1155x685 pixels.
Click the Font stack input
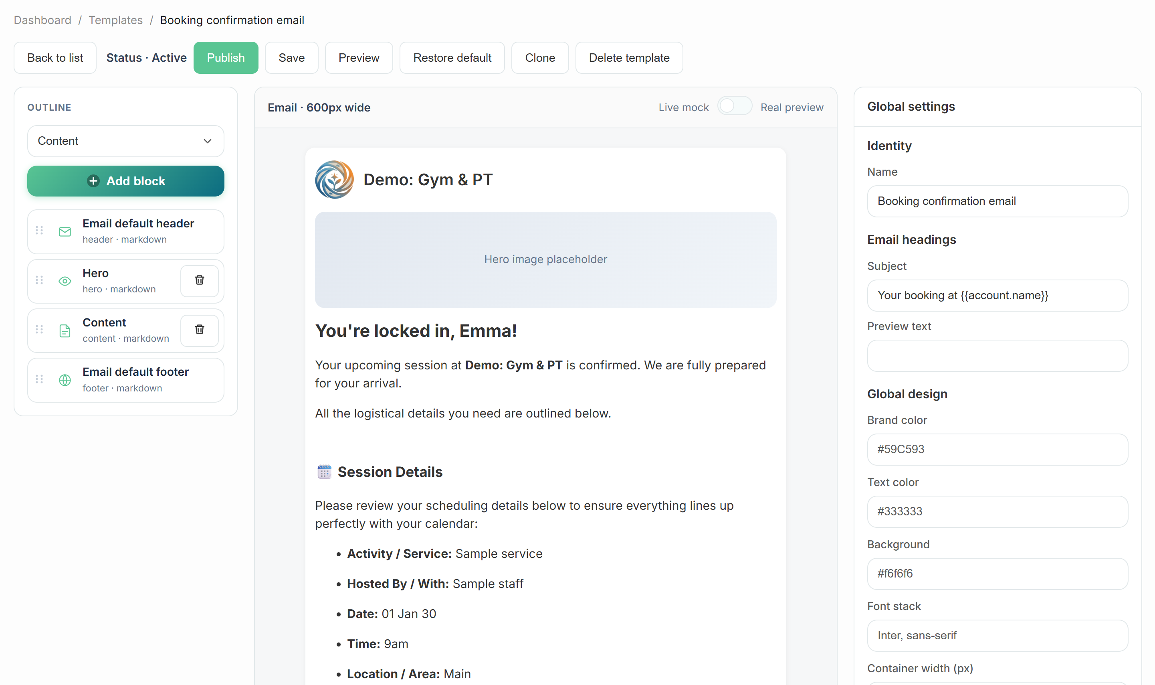(997, 636)
